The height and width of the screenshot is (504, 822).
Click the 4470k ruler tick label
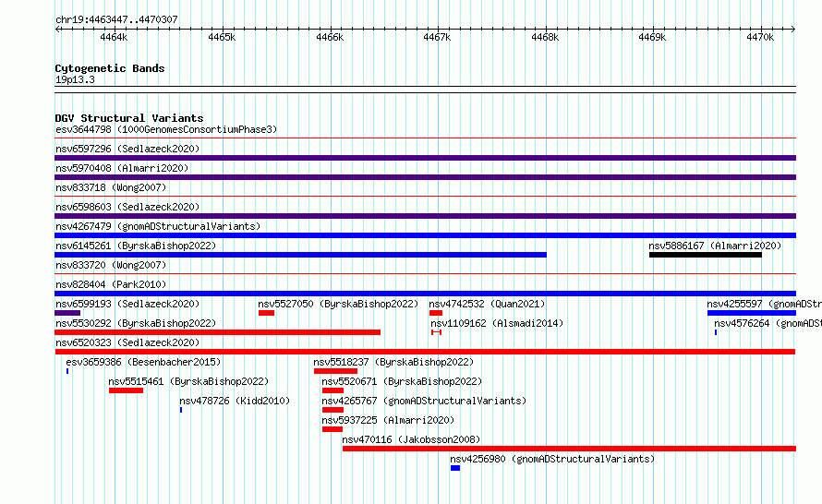pos(760,37)
